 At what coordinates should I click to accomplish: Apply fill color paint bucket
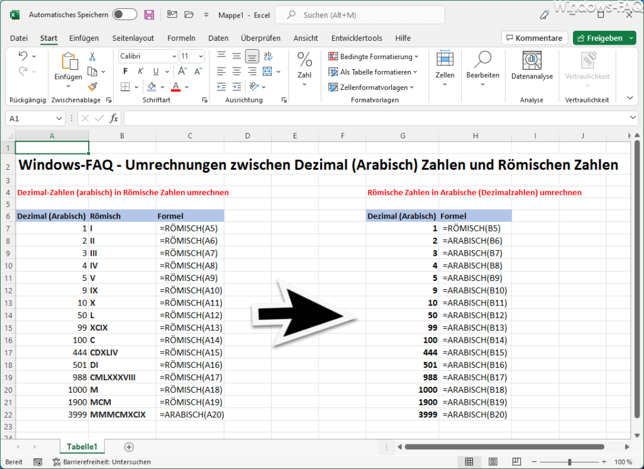tap(152, 87)
